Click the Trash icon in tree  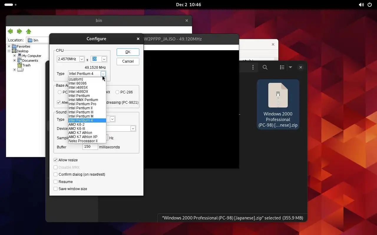(19, 65)
